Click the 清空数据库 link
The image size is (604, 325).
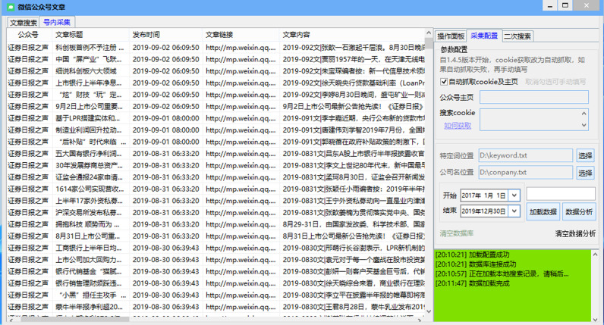click(457, 233)
